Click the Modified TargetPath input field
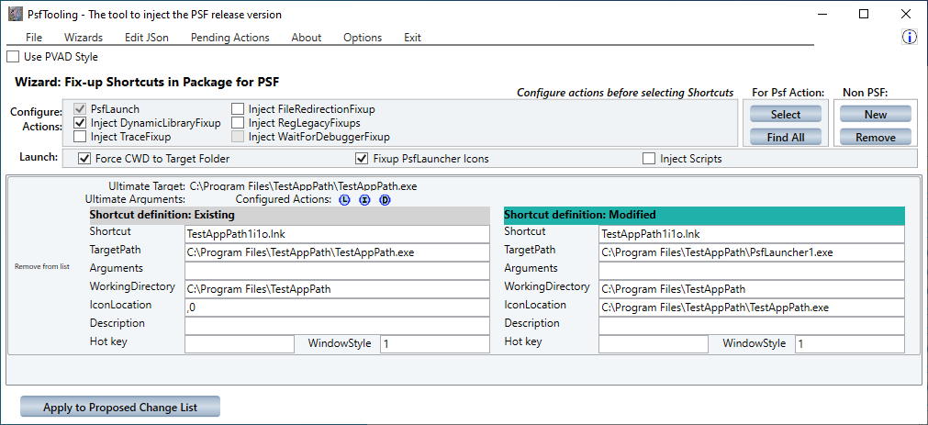 tap(751, 252)
